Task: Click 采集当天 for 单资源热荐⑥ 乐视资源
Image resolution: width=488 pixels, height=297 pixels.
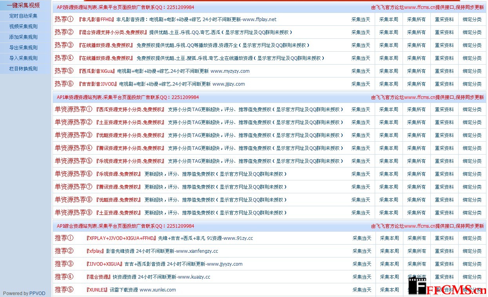Action: [361, 174]
